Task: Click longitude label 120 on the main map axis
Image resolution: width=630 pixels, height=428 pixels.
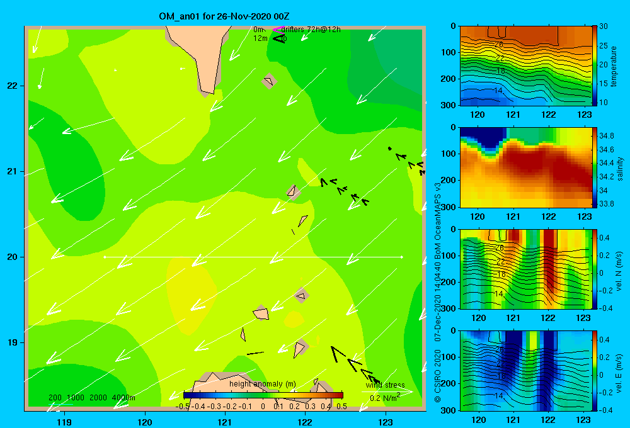Action: tap(145, 422)
